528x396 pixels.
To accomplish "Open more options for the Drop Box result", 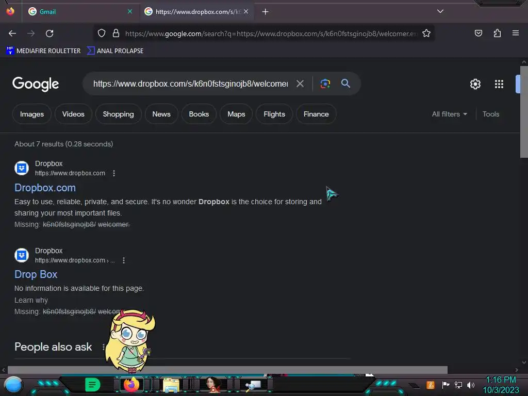I will (x=124, y=260).
